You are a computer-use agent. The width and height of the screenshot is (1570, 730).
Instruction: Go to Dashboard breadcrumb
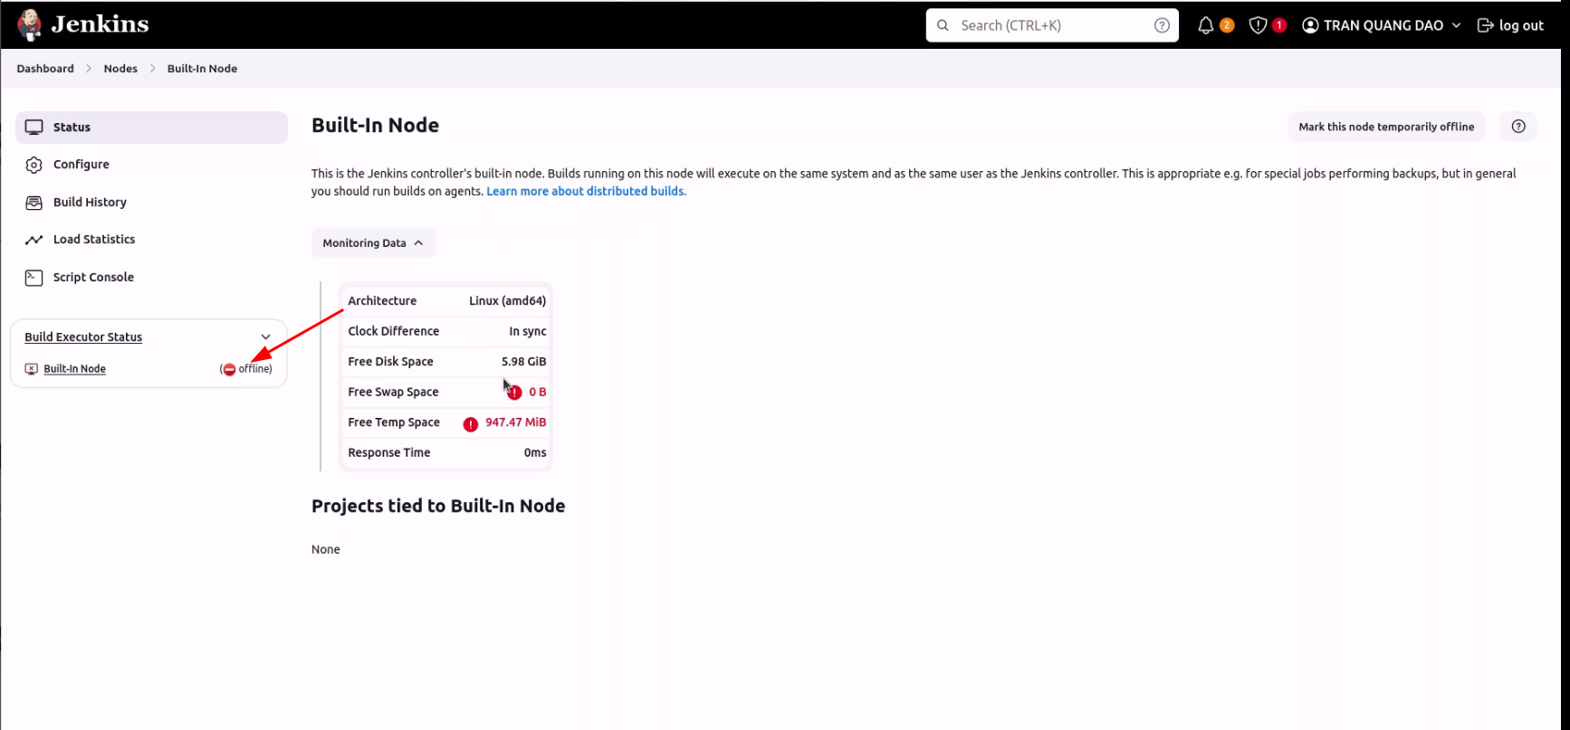coord(45,69)
